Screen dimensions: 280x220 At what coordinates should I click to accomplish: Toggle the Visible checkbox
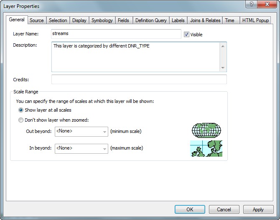click(x=186, y=35)
